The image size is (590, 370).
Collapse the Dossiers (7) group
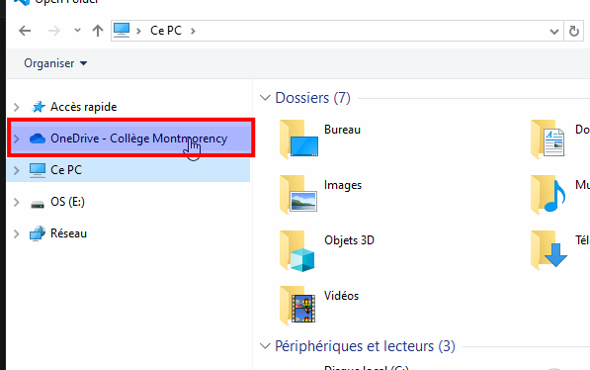(x=265, y=98)
